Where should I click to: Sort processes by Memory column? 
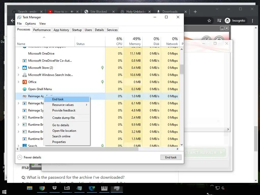(x=133, y=41)
